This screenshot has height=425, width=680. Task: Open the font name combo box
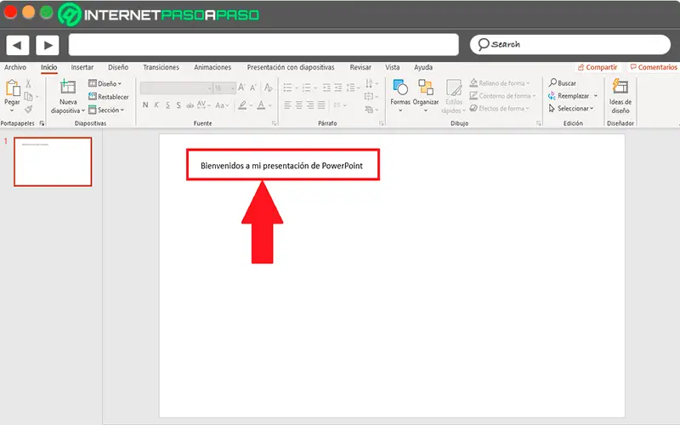[x=176, y=88]
